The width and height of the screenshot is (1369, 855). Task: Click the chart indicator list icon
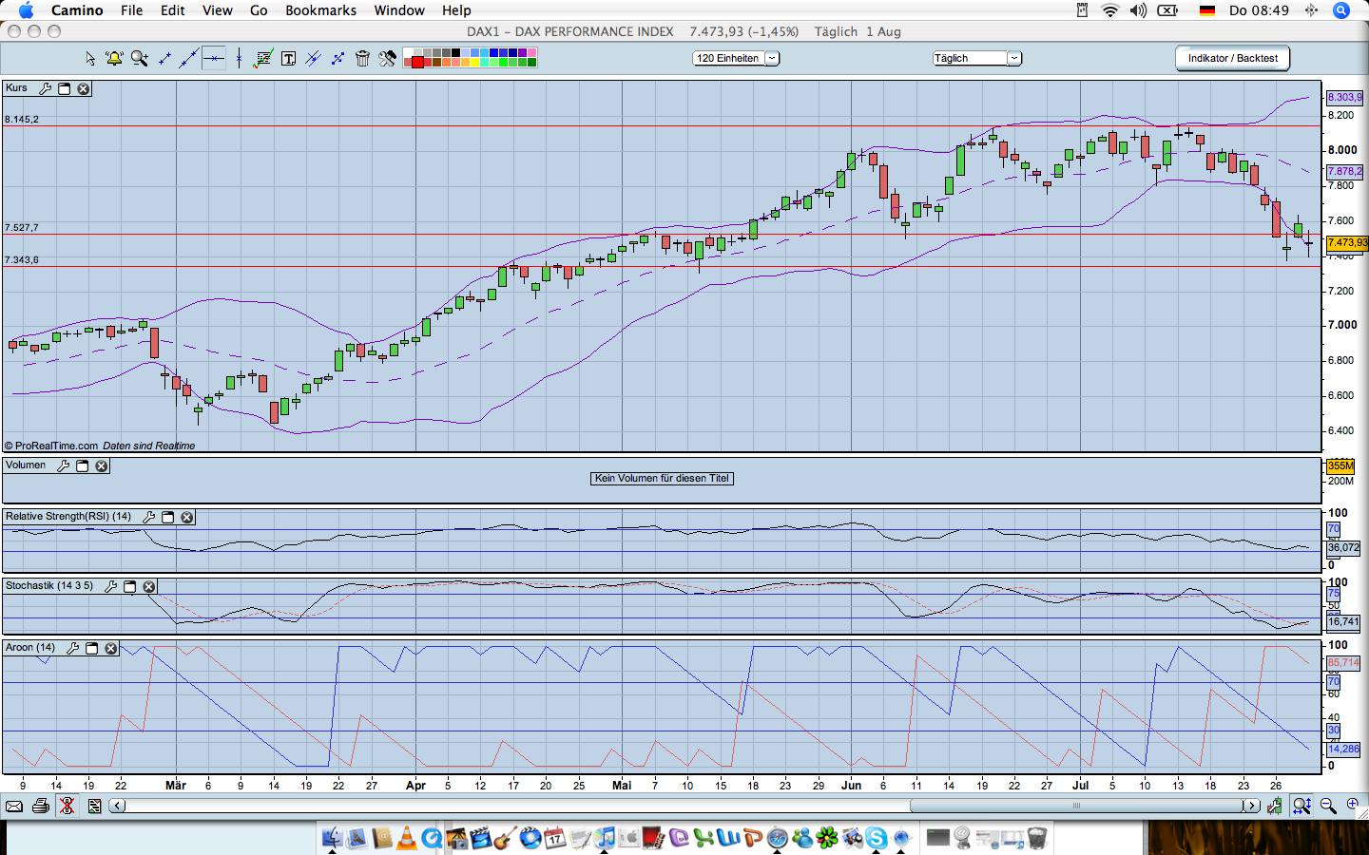[x=263, y=59]
